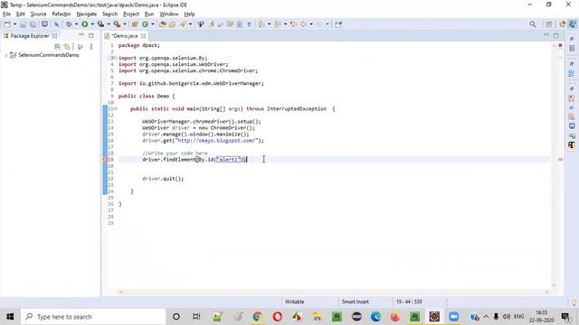The image size is (579, 325).
Task: Click the External Tools run icon
Action: tap(117, 24)
